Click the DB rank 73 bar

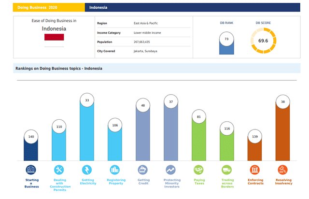pos(226,43)
